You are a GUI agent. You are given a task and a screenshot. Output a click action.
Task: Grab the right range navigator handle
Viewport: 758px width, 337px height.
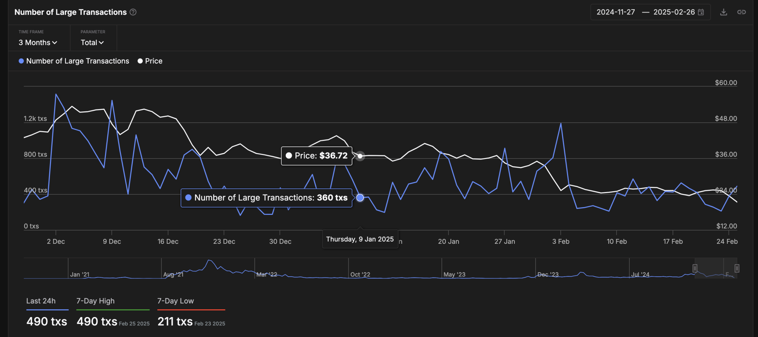pyautogui.click(x=737, y=268)
